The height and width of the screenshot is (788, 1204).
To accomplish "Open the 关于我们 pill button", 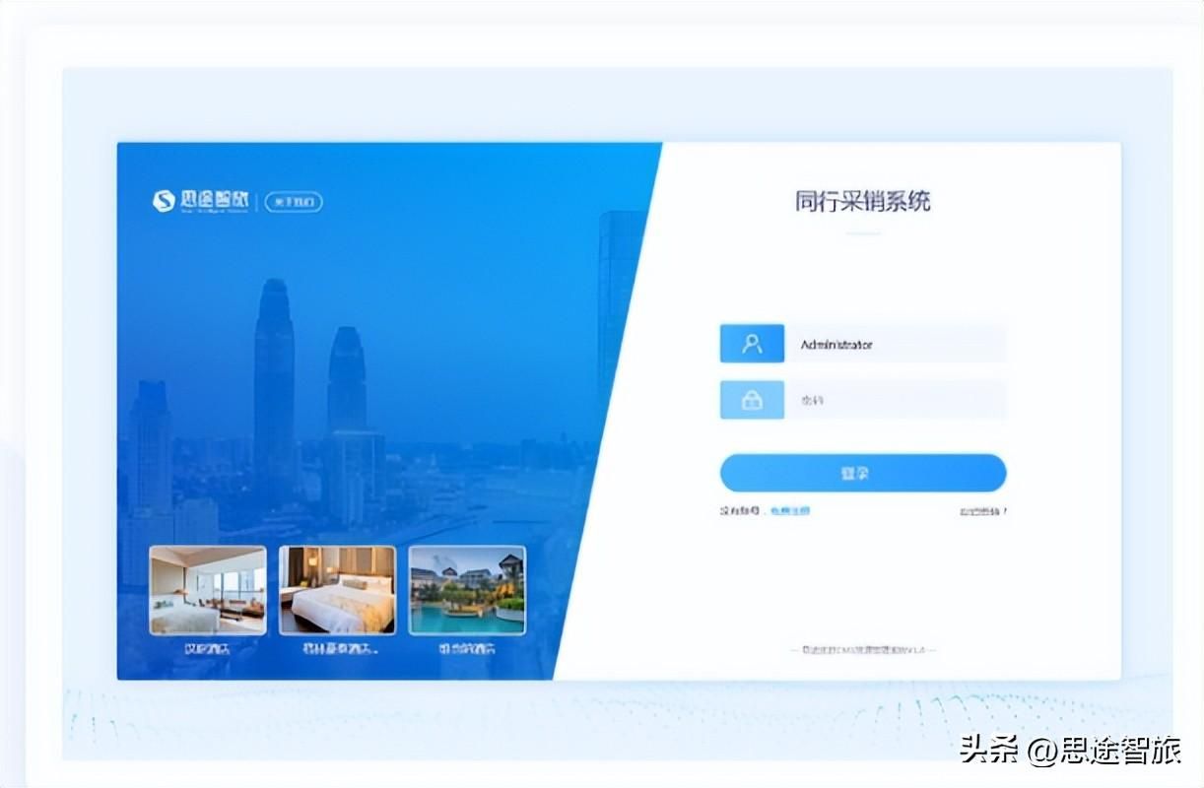I will pos(295,202).
